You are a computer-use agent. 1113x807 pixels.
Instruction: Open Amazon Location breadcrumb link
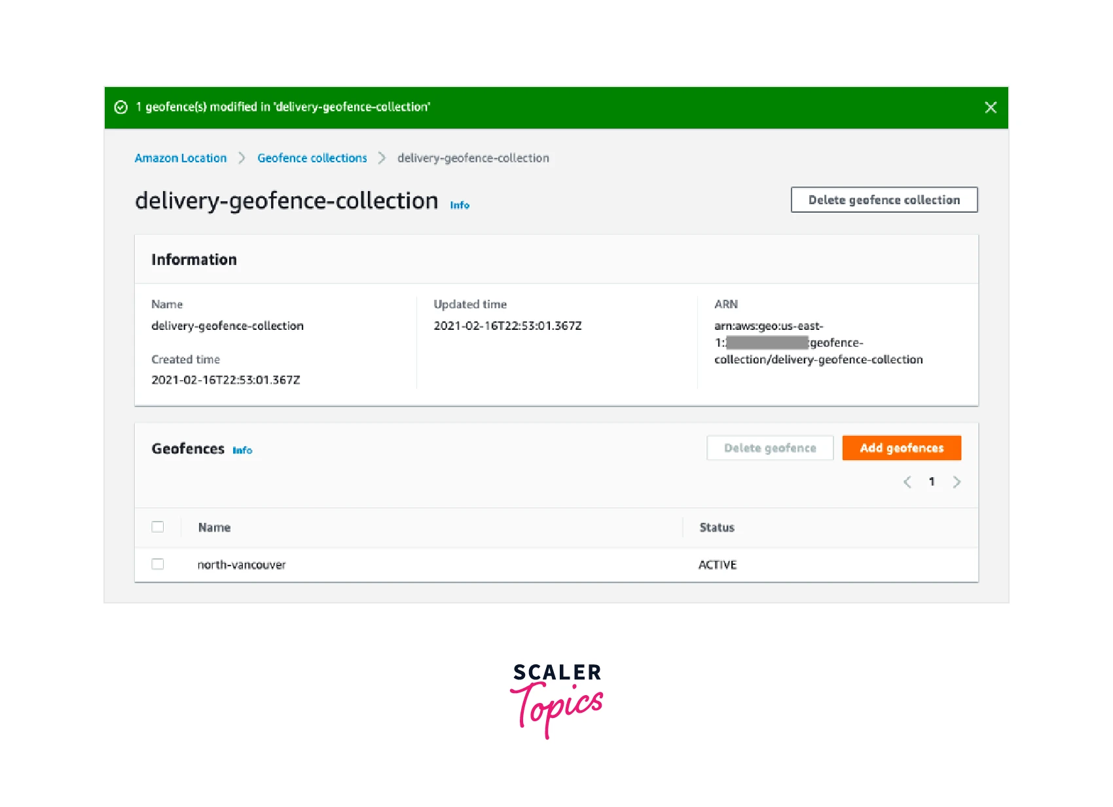pyautogui.click(x=180, y=158)
